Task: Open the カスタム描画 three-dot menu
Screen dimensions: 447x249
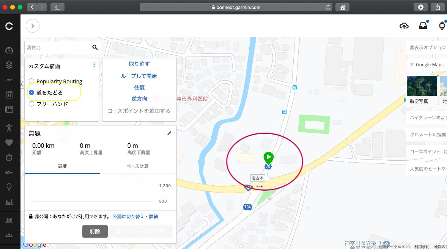Action: click(x=94, y=65)
